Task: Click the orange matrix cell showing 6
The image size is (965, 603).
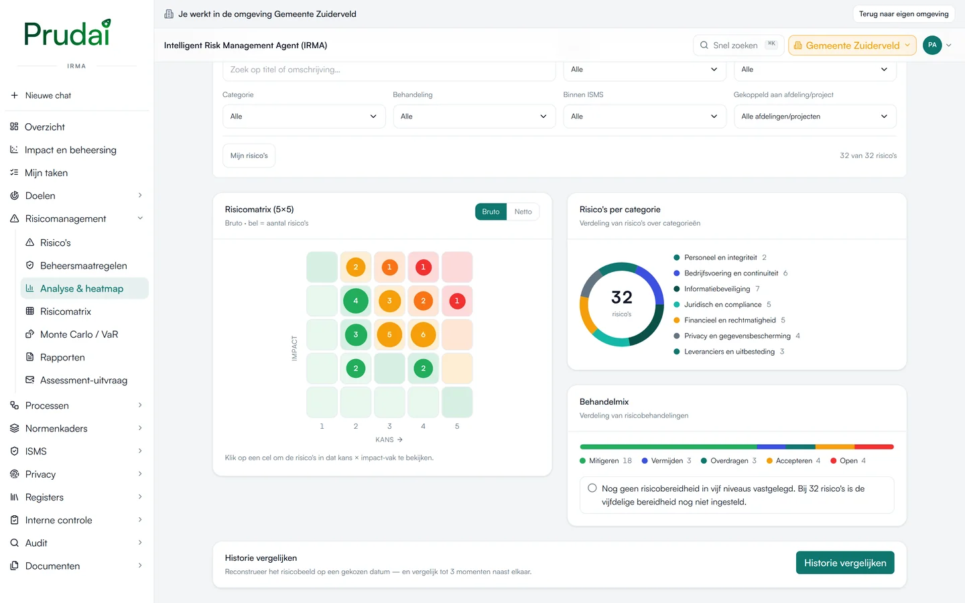Action: 423,334
